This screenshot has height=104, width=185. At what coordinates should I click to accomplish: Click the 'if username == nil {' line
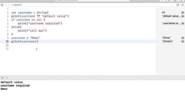pyautogui.click(x=28, y=20)
